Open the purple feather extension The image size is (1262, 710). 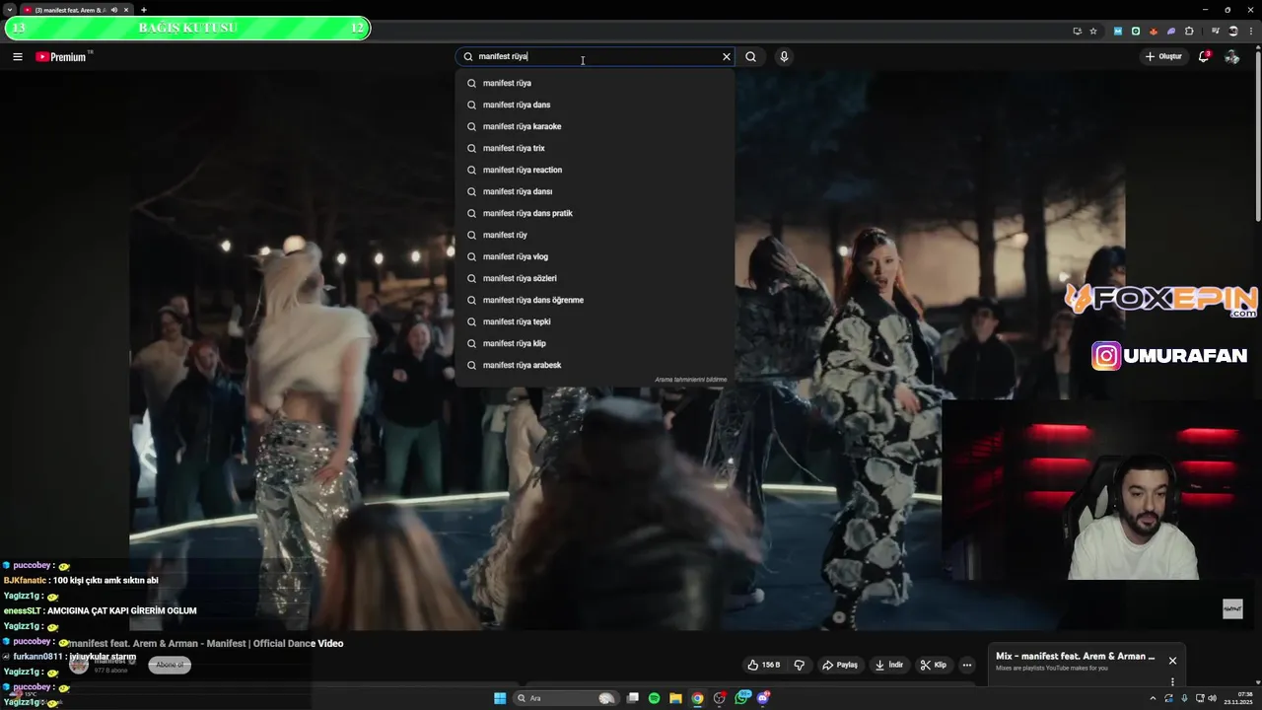[x=1171, y=31]
